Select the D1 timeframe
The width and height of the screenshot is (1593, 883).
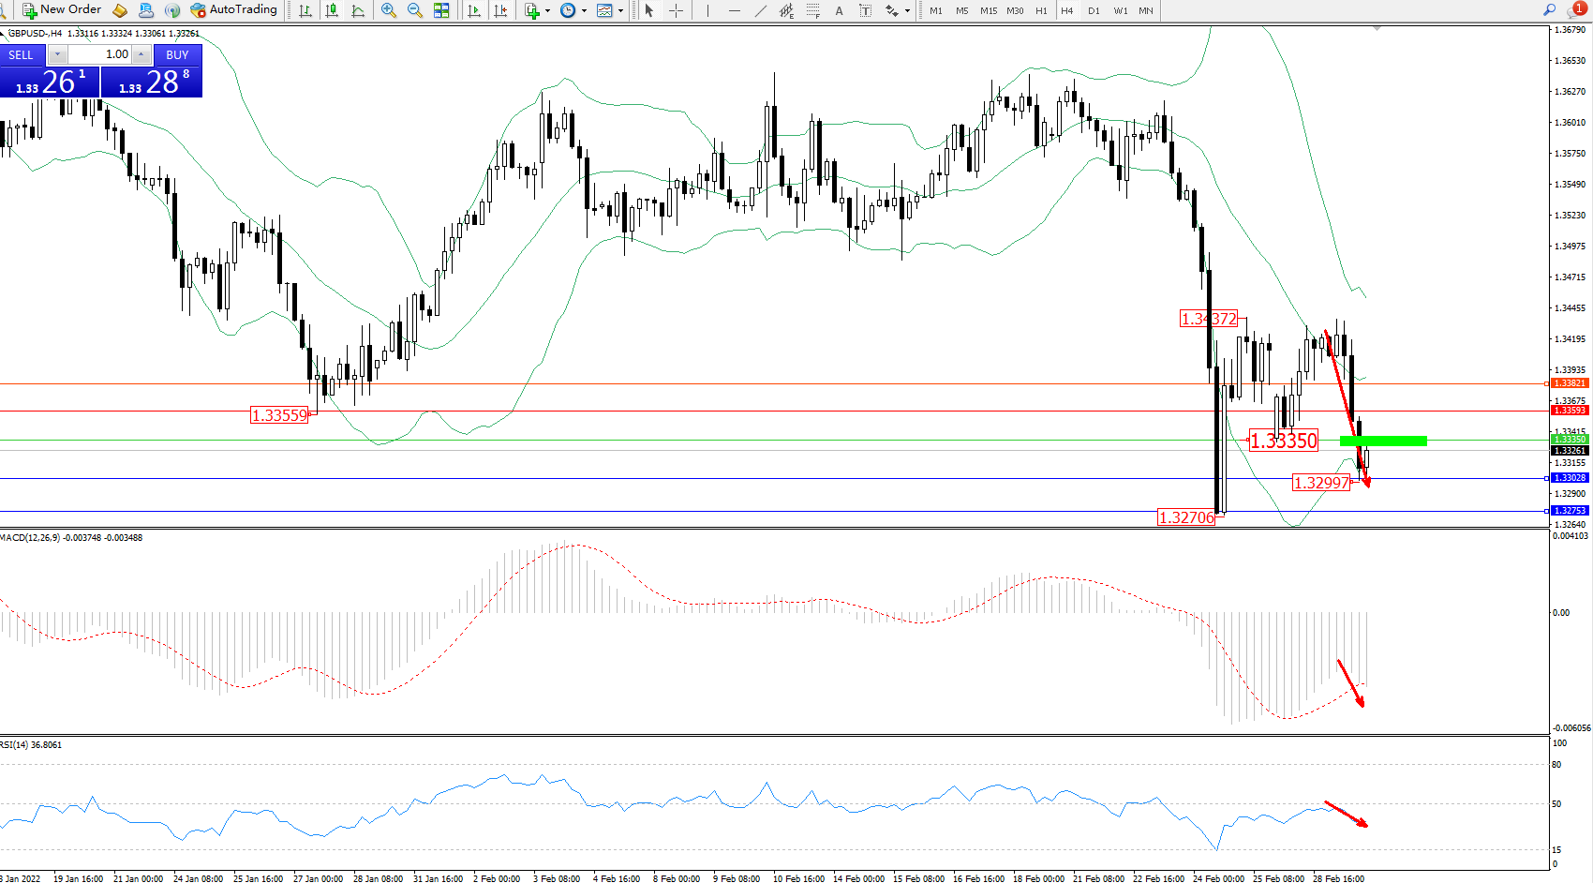(1094, 11)
